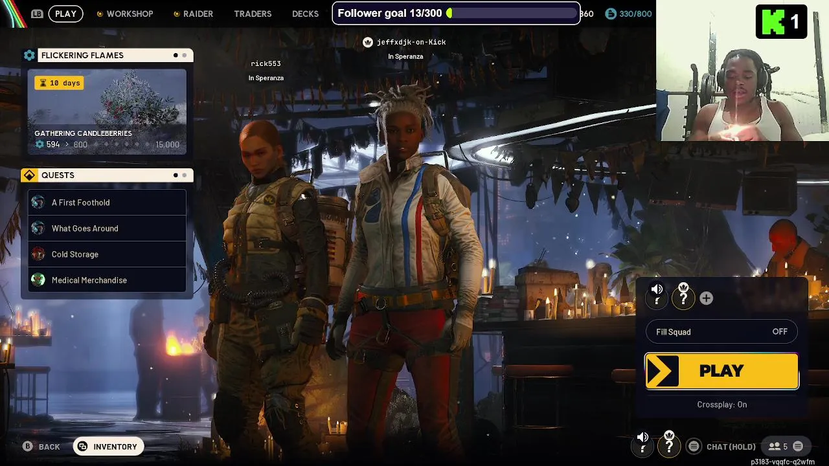Open Medical Merchandise quest
829x466 pixels.
click(107, 280)
